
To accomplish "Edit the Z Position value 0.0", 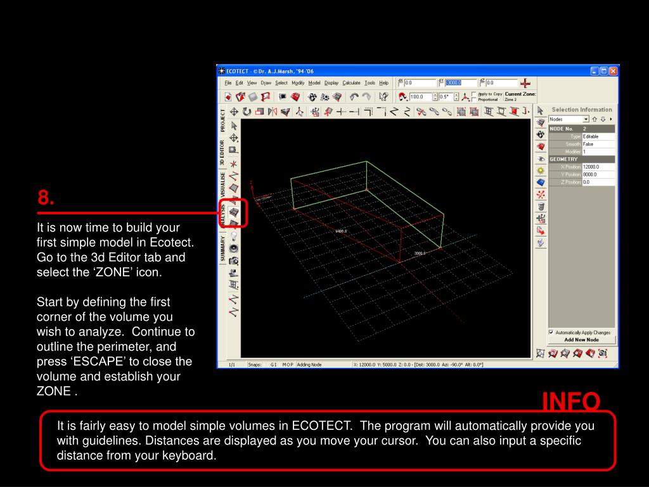I will (x=598, y=182).
